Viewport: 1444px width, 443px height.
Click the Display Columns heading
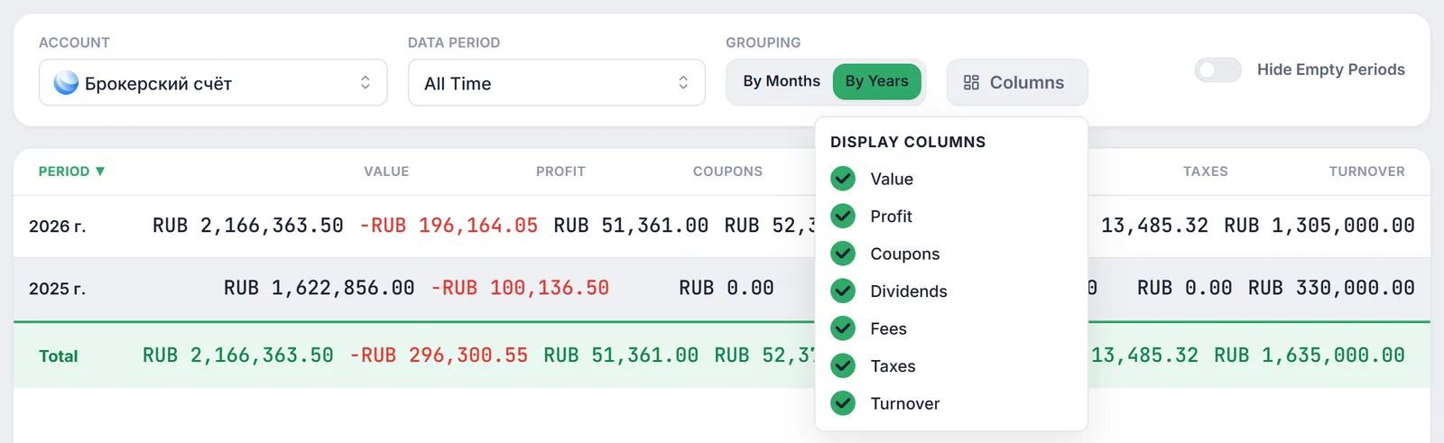pyautogui.click(x=908, y=142)
